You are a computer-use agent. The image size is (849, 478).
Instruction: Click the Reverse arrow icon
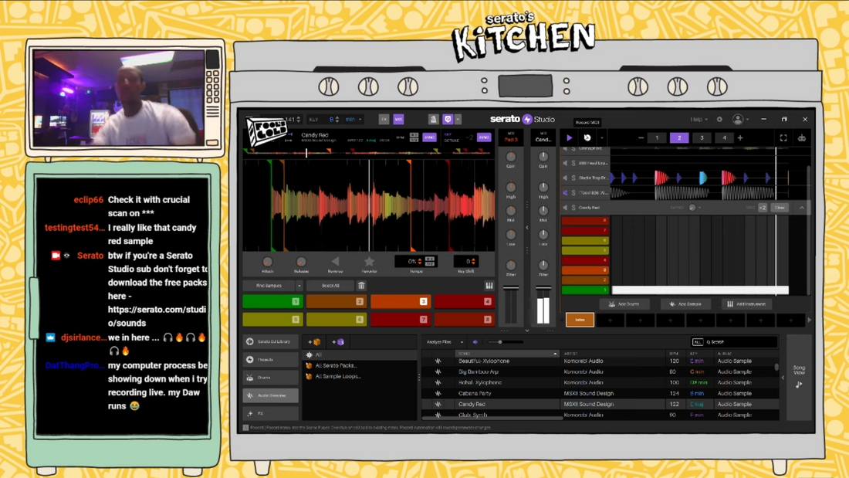[x=335, y=263]
